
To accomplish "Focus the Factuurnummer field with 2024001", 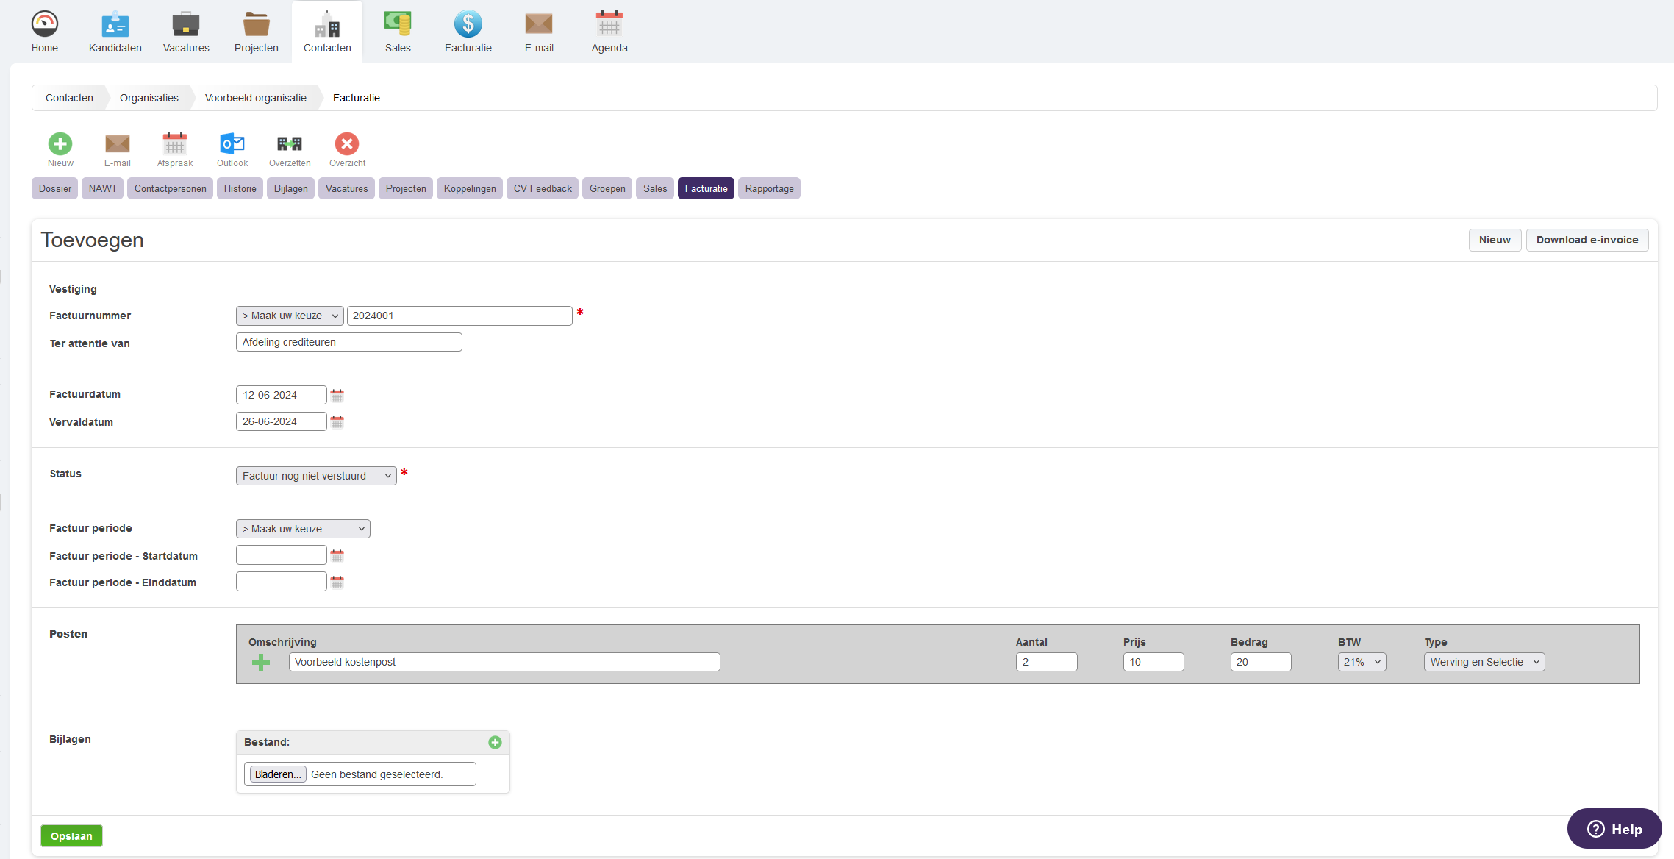I will (459, 316).
